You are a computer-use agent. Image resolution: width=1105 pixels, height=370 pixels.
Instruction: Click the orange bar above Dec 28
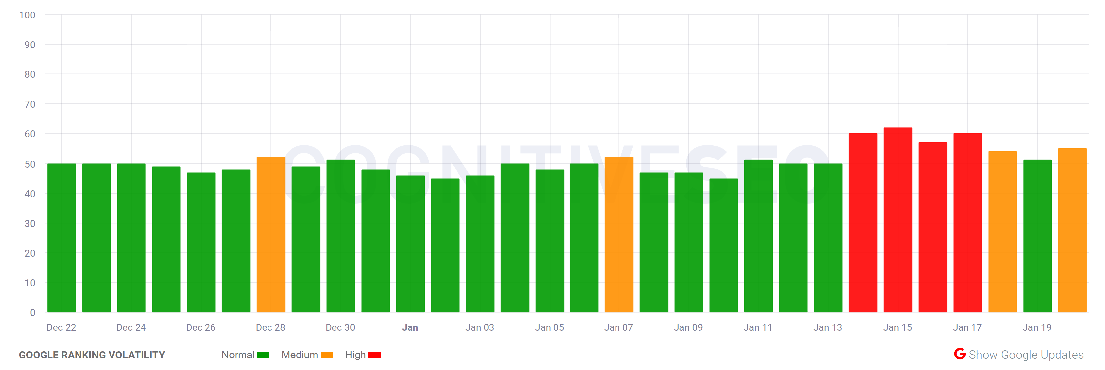pos(271,236)
